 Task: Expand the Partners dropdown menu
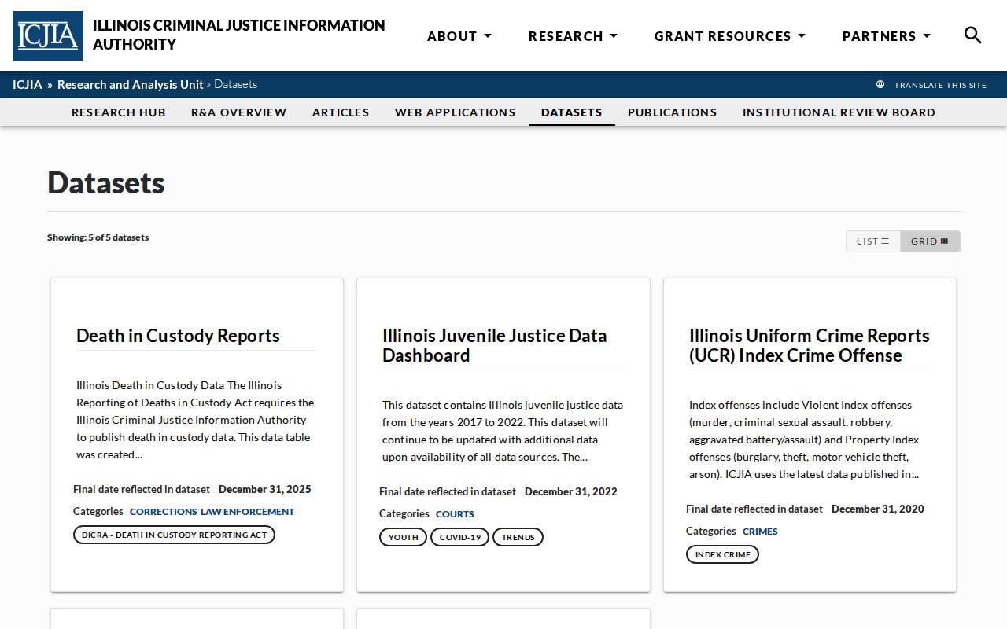pos(887,36)
